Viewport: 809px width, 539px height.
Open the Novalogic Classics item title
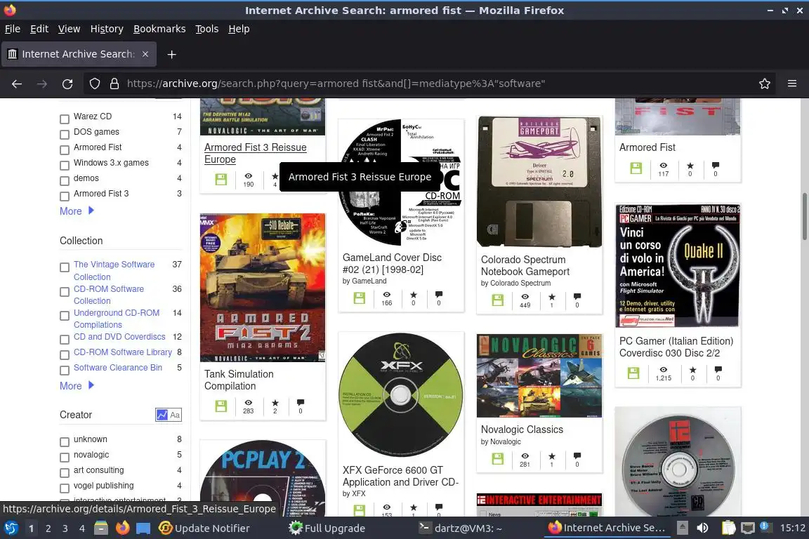click(522, 430)
